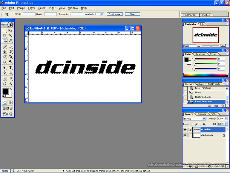This screenshot has width=230, height=173.
Task: Click the Width input field
Action: [x=29, y=14]
